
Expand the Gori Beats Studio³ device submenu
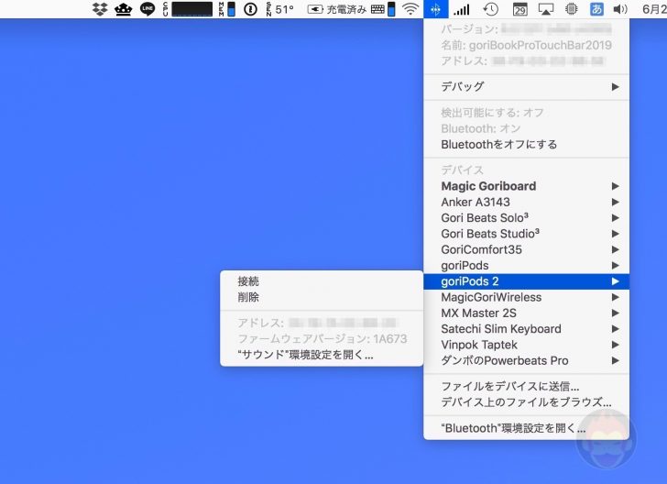[x=527, y=234]
